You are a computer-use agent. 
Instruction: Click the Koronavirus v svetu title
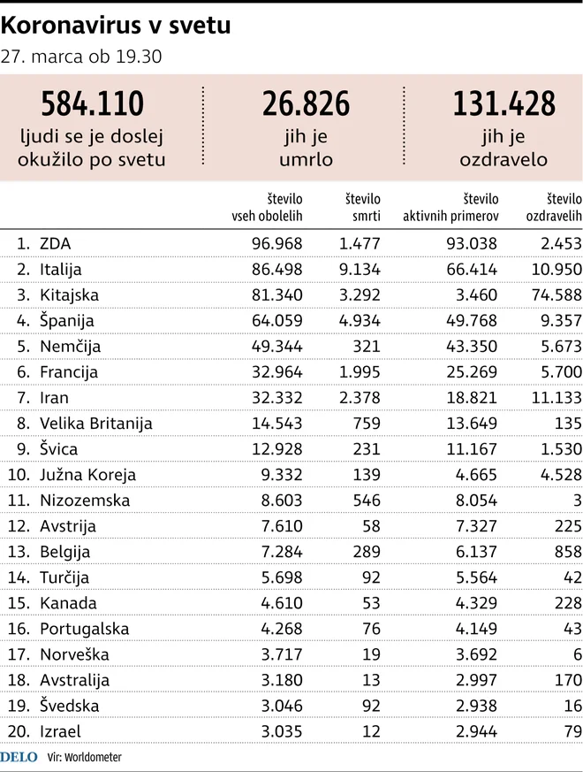pyautogui.click(x=116, y=26)
